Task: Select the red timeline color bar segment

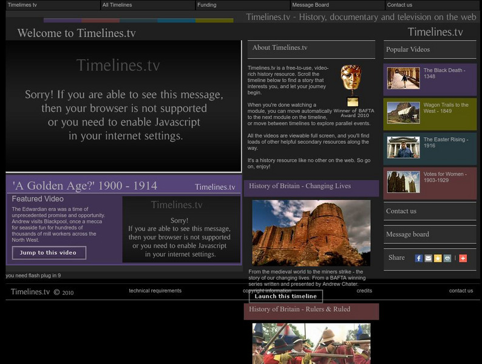Action: [x=101, y=21]
